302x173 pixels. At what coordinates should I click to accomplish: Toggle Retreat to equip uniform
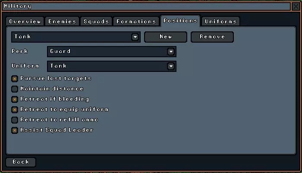coord(15,110)
